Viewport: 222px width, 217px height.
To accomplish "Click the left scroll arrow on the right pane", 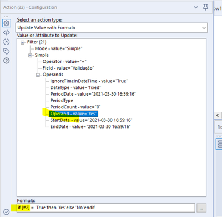I will [x=218, y=115].
